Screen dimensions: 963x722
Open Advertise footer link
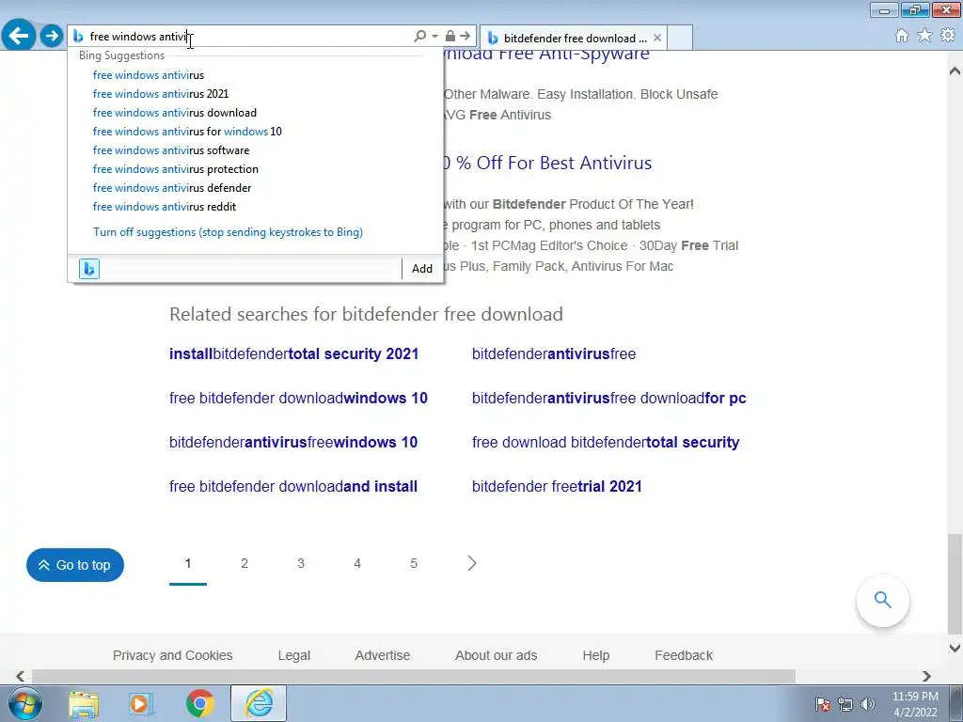pos(383,655)
